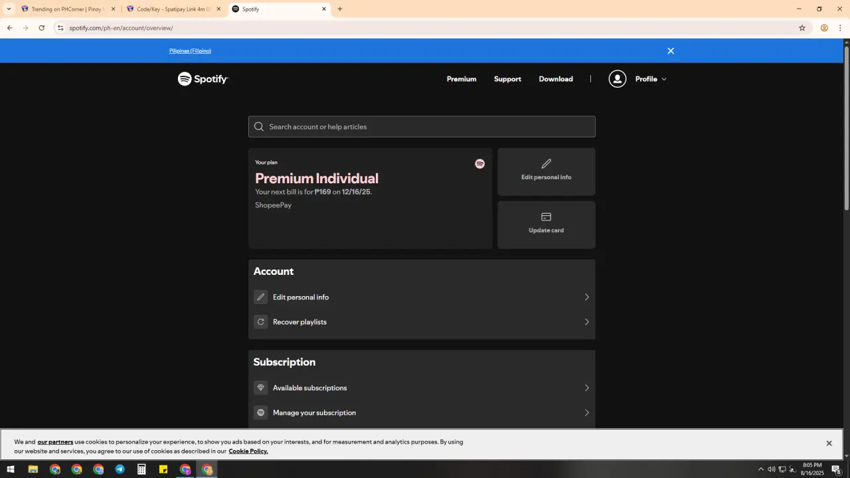Click the Update card tile

[x=547, y=225]
